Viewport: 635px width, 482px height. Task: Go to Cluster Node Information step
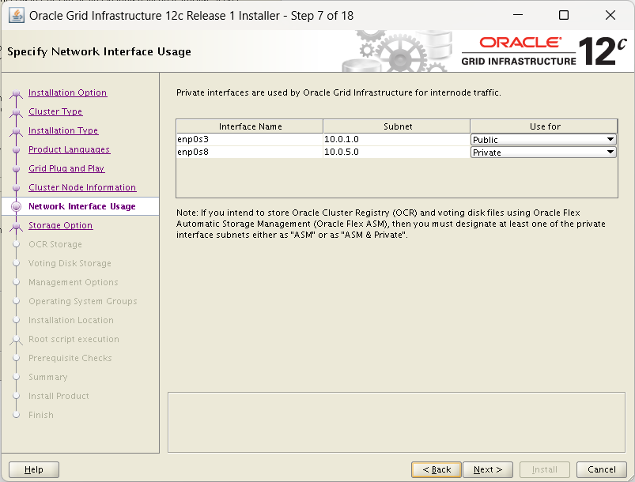tap(82, 187)
